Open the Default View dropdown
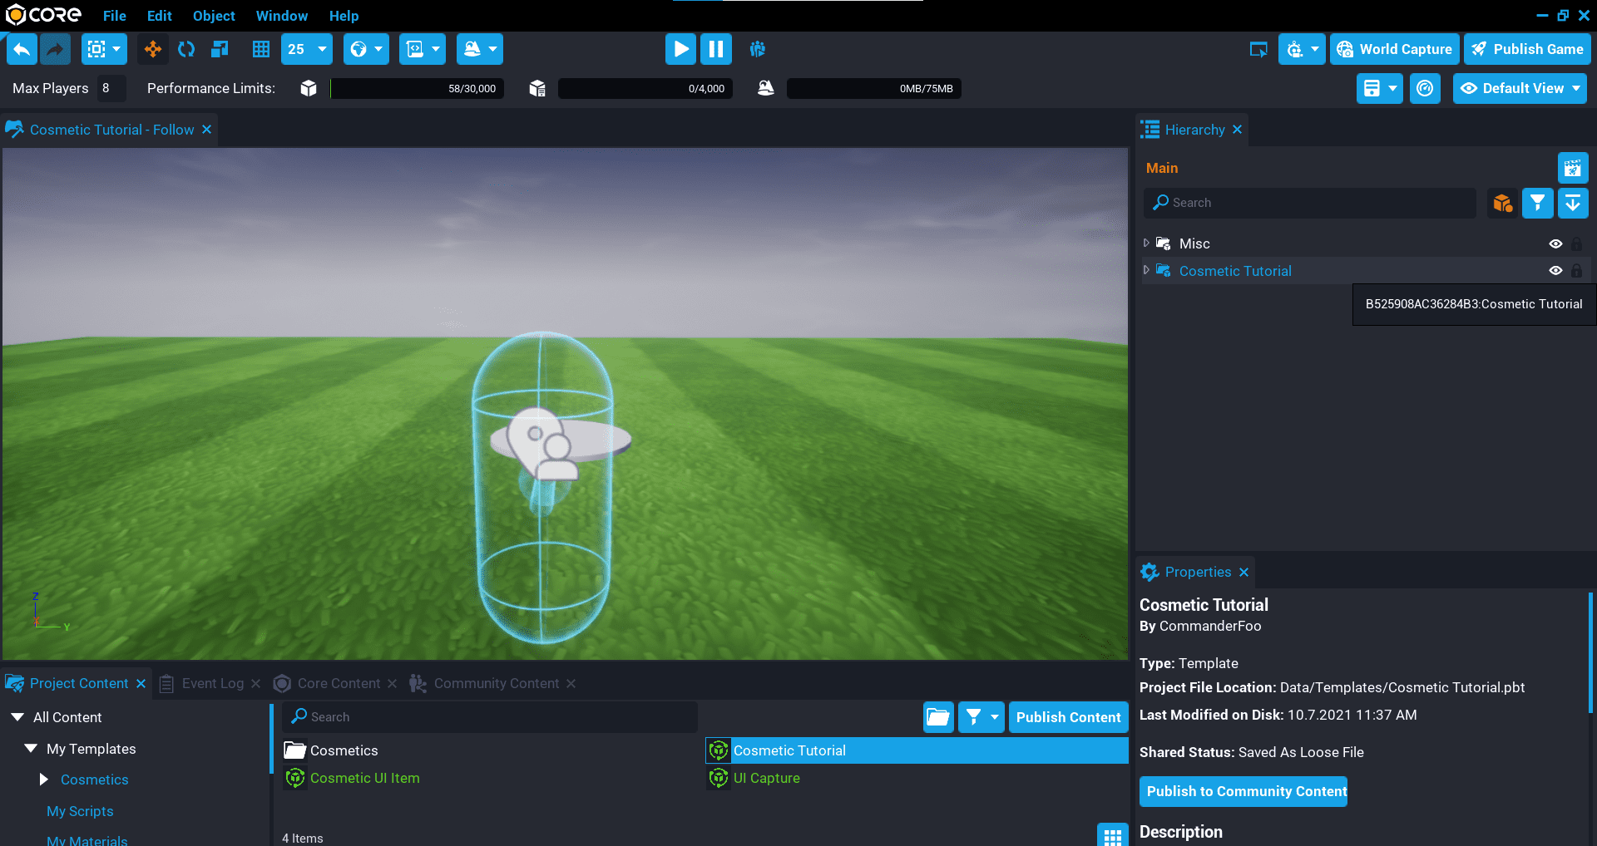 1520,88
